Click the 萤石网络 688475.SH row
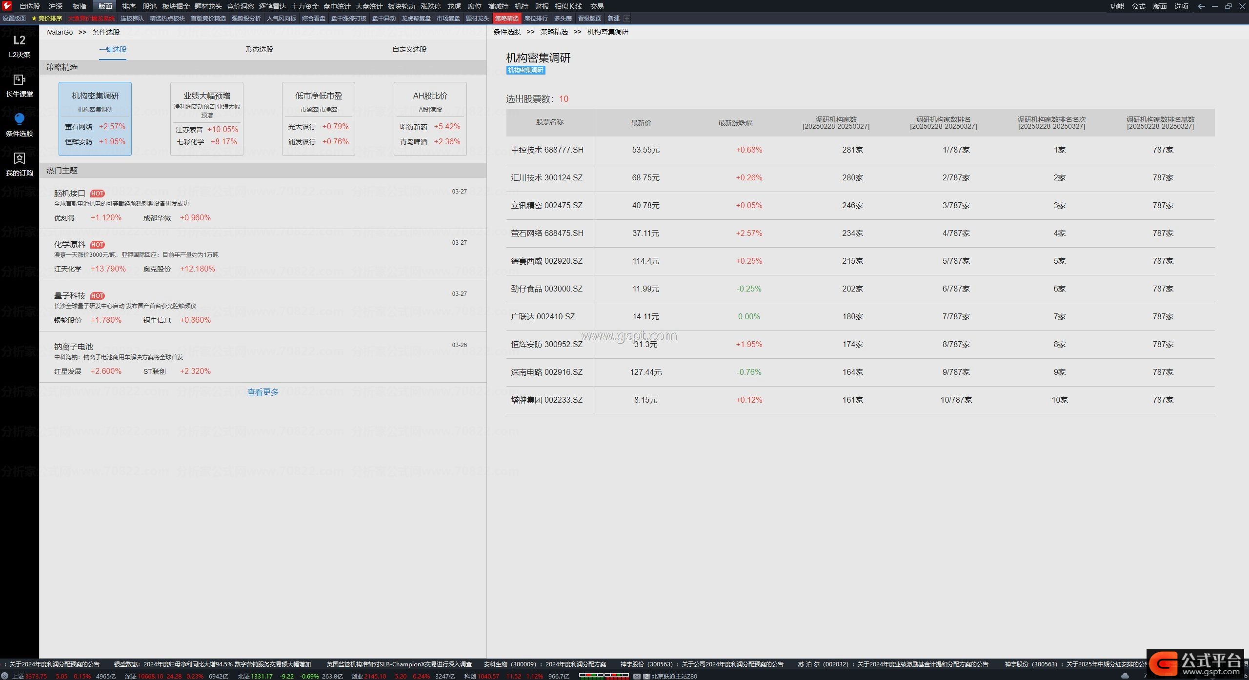This screenshot has width=1249, height=680. pos(860,233)
